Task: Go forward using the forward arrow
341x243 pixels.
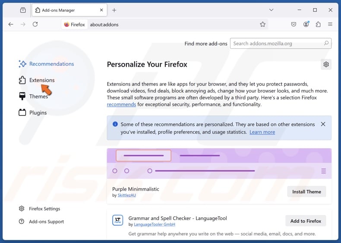Action: 23,24
